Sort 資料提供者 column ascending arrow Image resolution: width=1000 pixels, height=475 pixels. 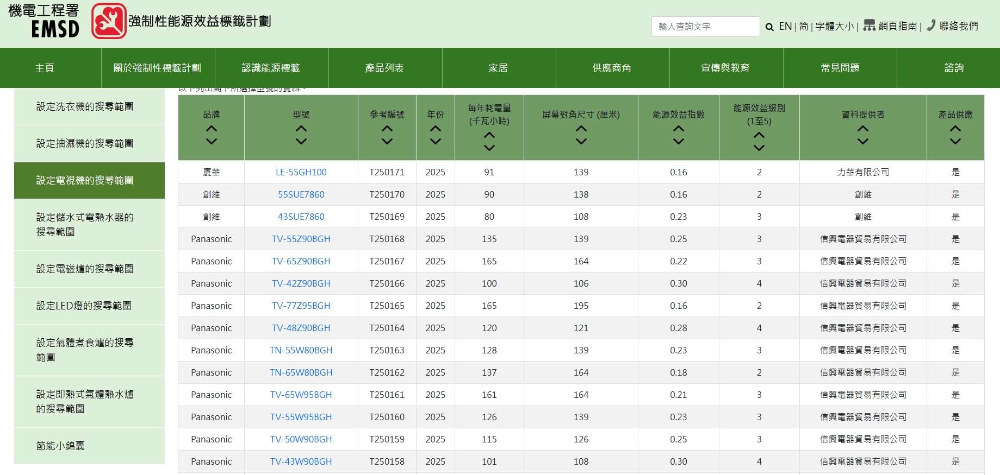click(863, 129)
